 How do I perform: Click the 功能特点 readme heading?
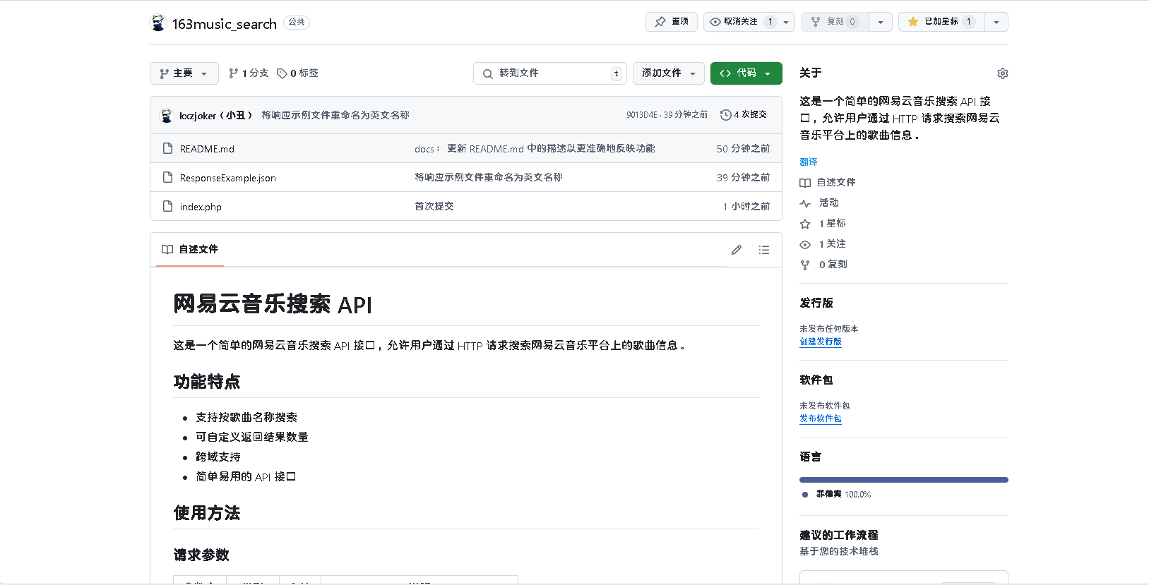coord(207,382)
